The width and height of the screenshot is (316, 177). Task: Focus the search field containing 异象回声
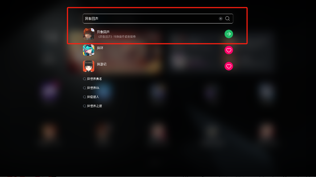pos(158,19)
